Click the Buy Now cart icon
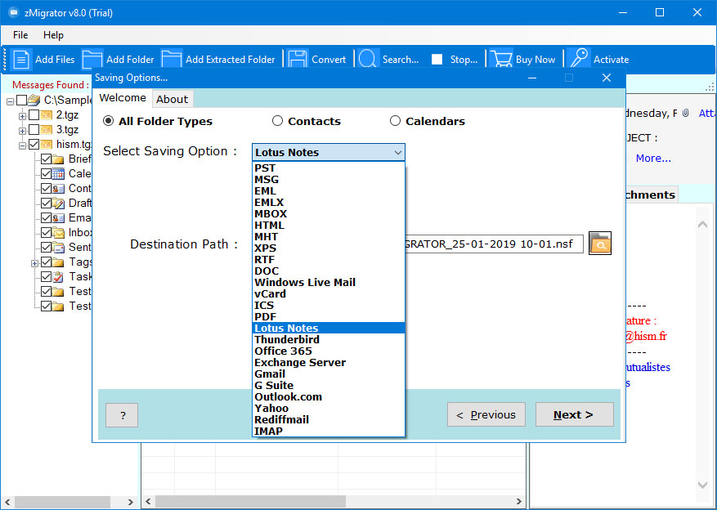The width and height of the screenshot is (717, 510). (x=501, y=60)
